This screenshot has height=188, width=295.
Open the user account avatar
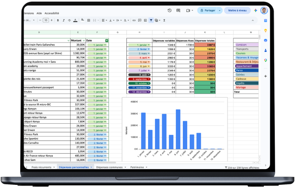[264, 10]
